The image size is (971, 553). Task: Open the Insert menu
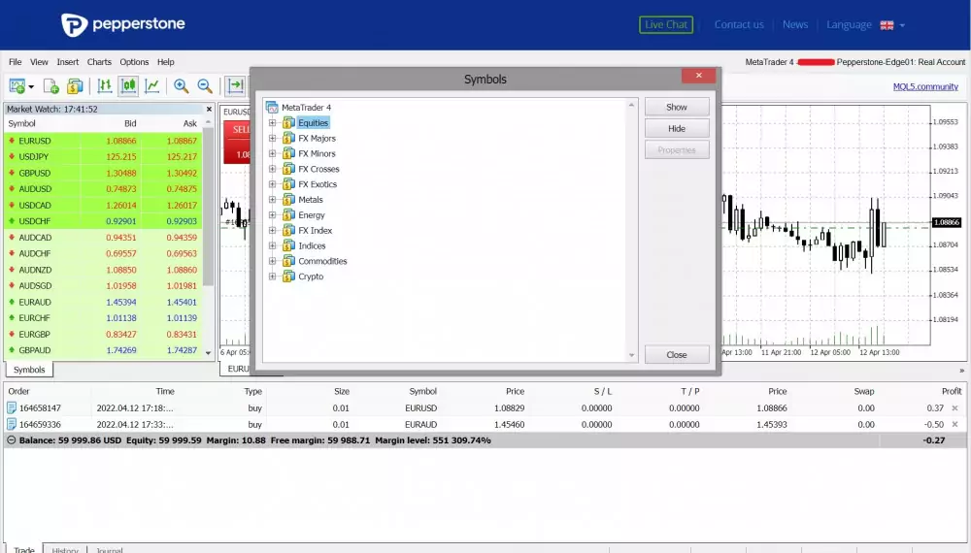[x=68, y=62]
